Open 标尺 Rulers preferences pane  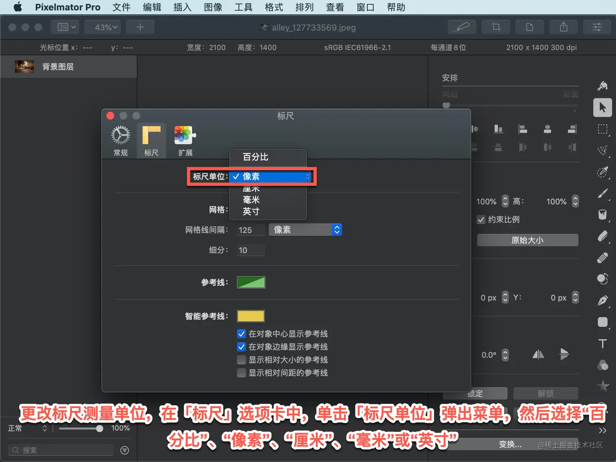click(151, 141)
